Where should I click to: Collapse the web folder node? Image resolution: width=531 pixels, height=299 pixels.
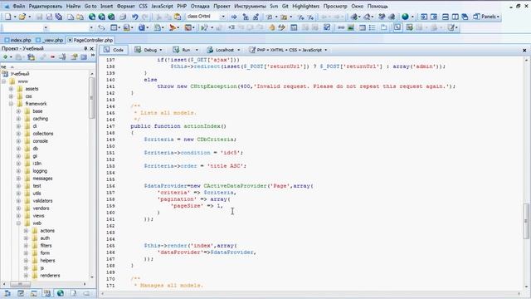pyautogui.click(x=18, y=223)
